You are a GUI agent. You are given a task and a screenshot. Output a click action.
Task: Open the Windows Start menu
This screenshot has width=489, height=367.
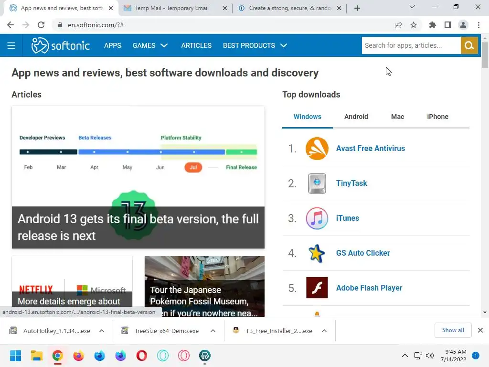tap(16, 356)
